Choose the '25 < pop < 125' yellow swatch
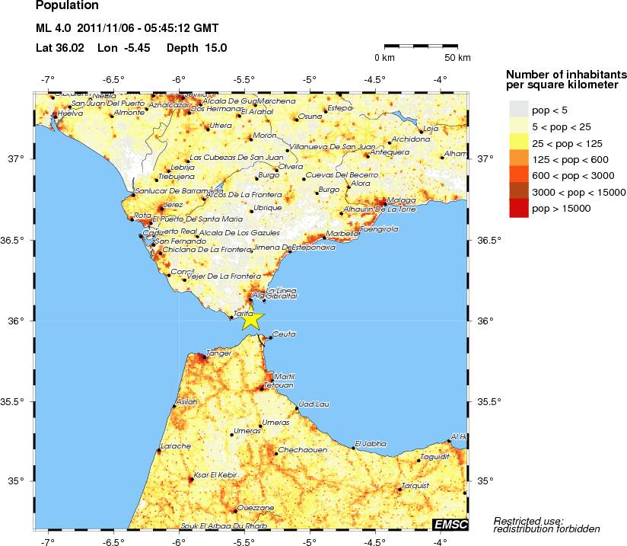The width and height of the screenshot is (627, 546). pos(518,143)
